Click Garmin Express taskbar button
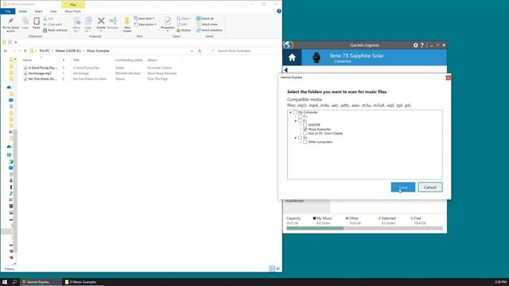This screenshot has height=286, width=509. (41, 282)
